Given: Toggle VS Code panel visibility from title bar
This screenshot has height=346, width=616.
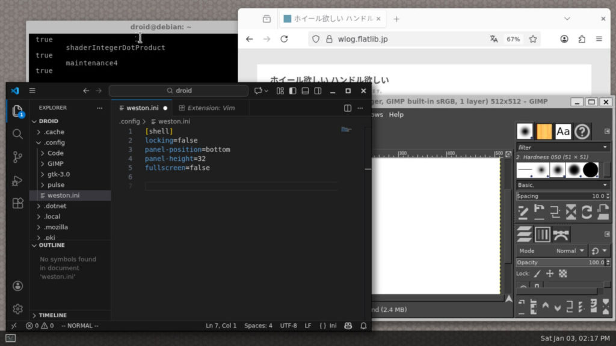Looking at the screenshot, I should pyautogui.click(x=305, y=90).
